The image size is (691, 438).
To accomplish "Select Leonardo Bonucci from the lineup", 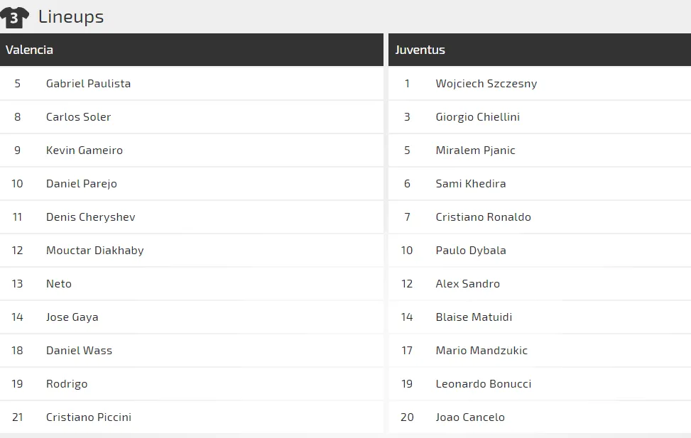I will pyautogui.click(x=483, y=383).
